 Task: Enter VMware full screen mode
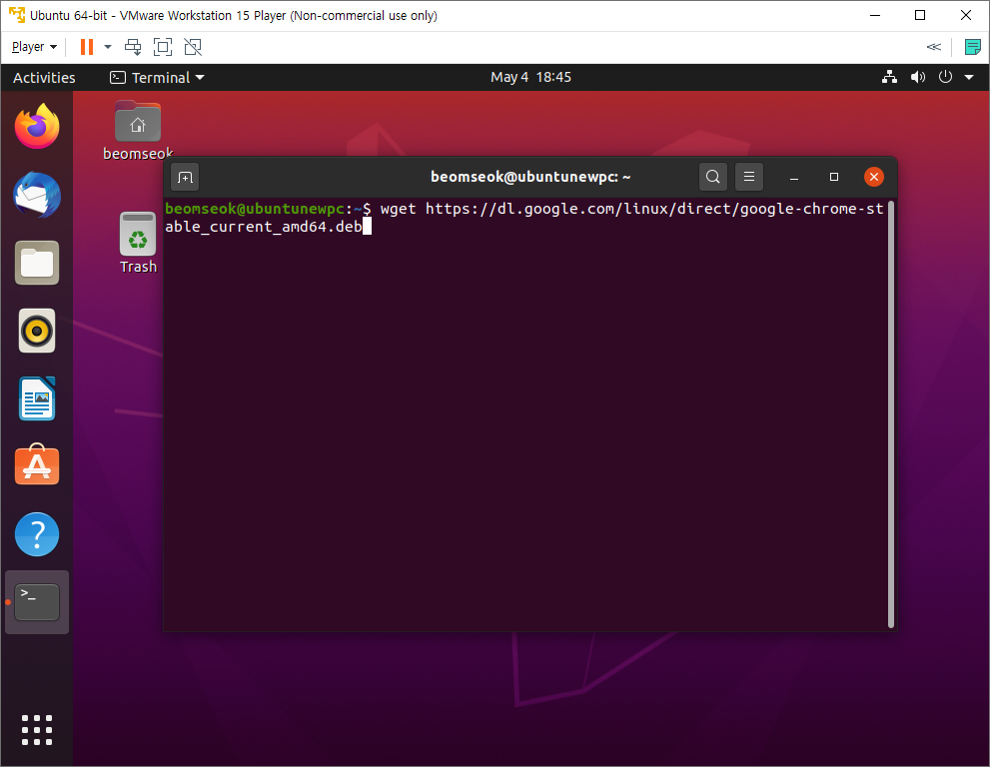162,47
